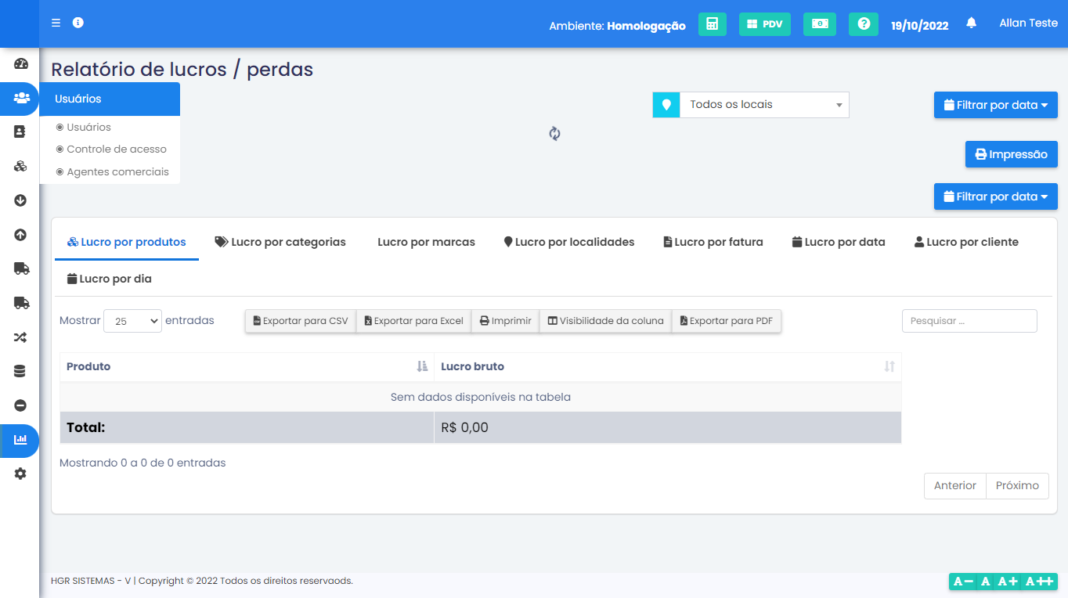This screenshot has height=598, width=1068.
Task: Open the notifications bell
Action: [x=971, y=23]
